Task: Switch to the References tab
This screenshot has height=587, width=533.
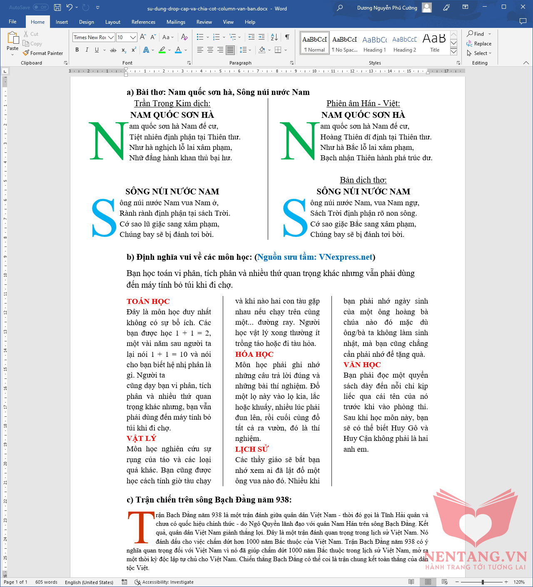Action: (x=143, y=22)
